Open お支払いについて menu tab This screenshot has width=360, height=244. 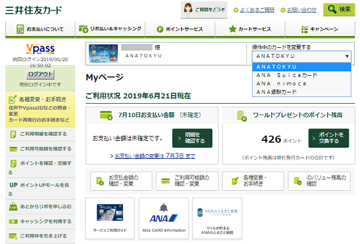coord(40,29)
